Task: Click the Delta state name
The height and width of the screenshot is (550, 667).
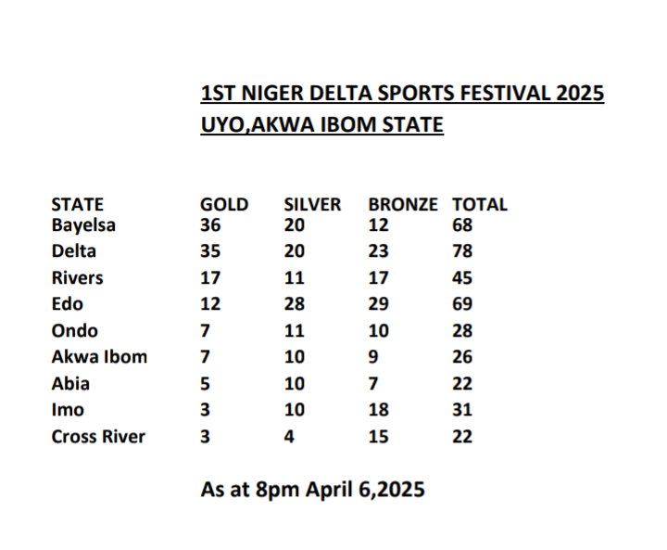Action: click(x=74, y=251)
